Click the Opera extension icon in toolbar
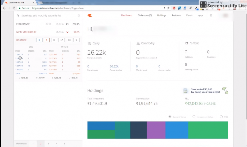This screenshot has height=147, width=247. click(x=174, y=8)
